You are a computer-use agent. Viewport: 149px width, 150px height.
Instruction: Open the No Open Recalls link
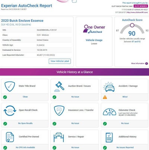[25, 123]
